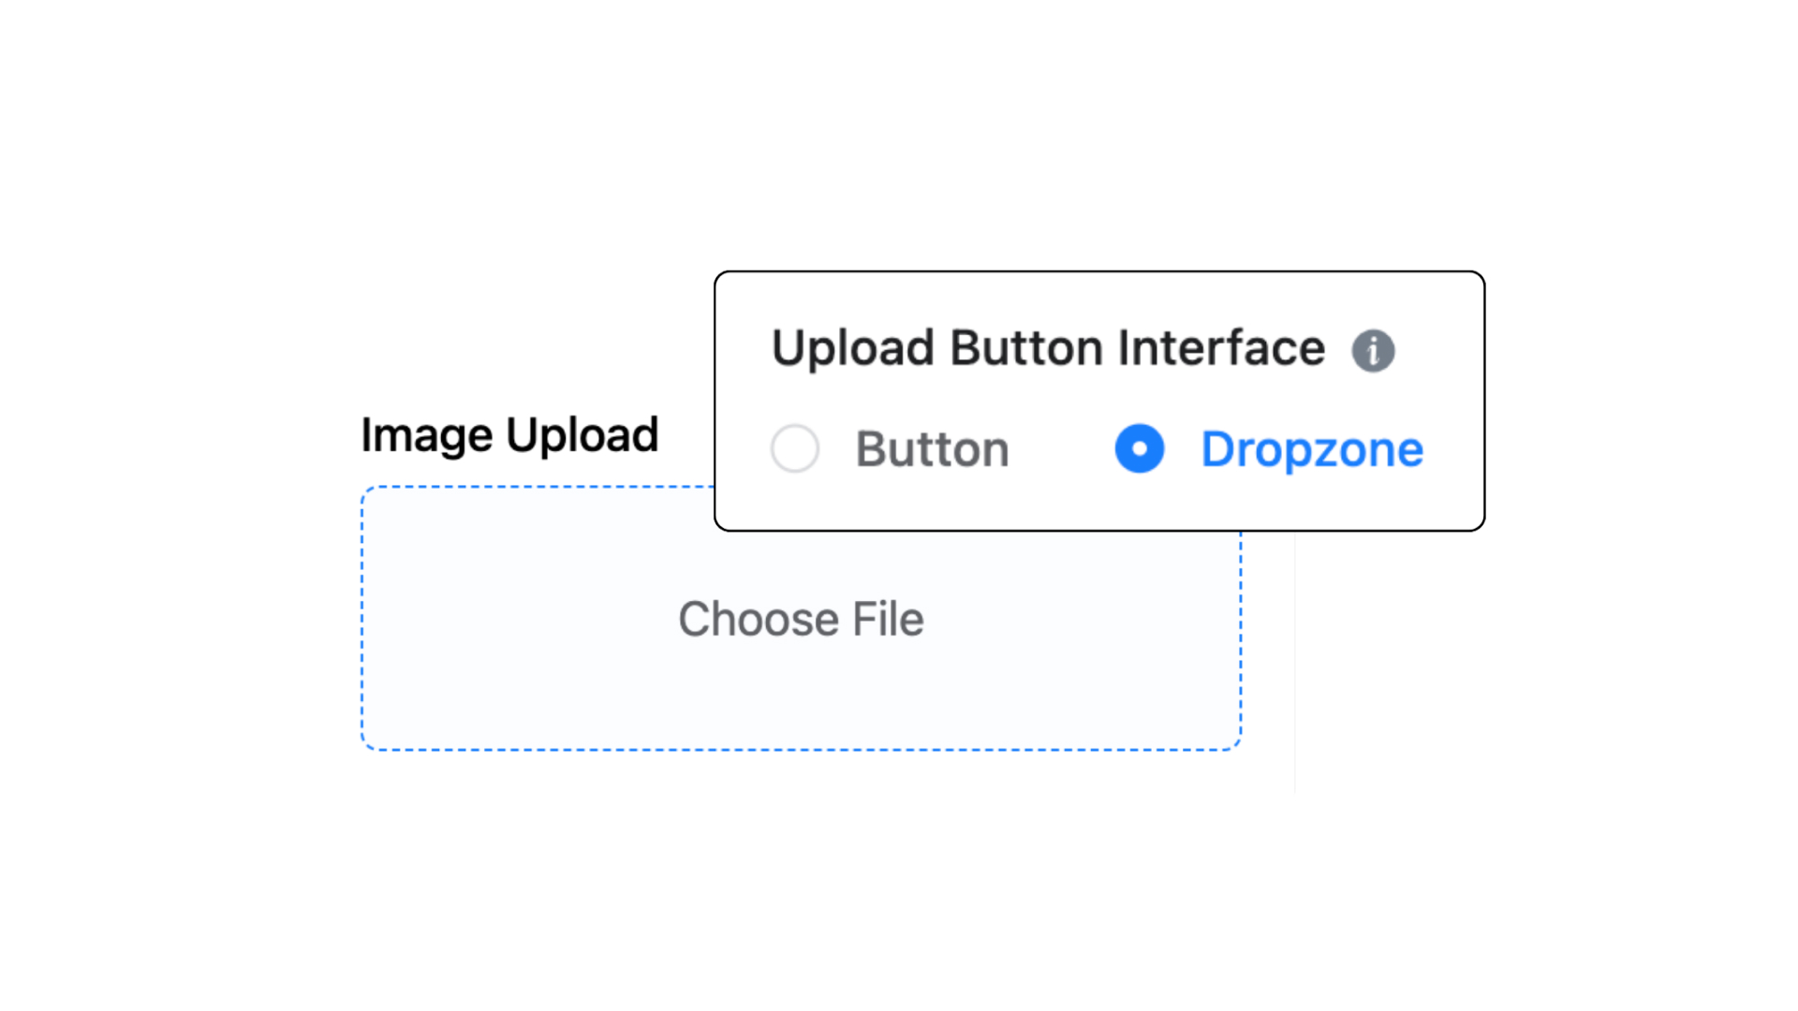
Task: Click the filled blue radio circle
Action: coord(1140,448)
